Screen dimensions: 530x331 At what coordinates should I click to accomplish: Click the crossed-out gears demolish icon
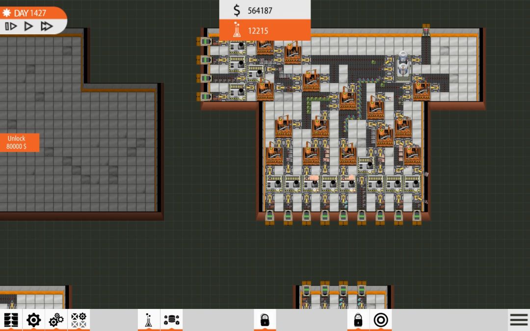(x=79, y=319)
